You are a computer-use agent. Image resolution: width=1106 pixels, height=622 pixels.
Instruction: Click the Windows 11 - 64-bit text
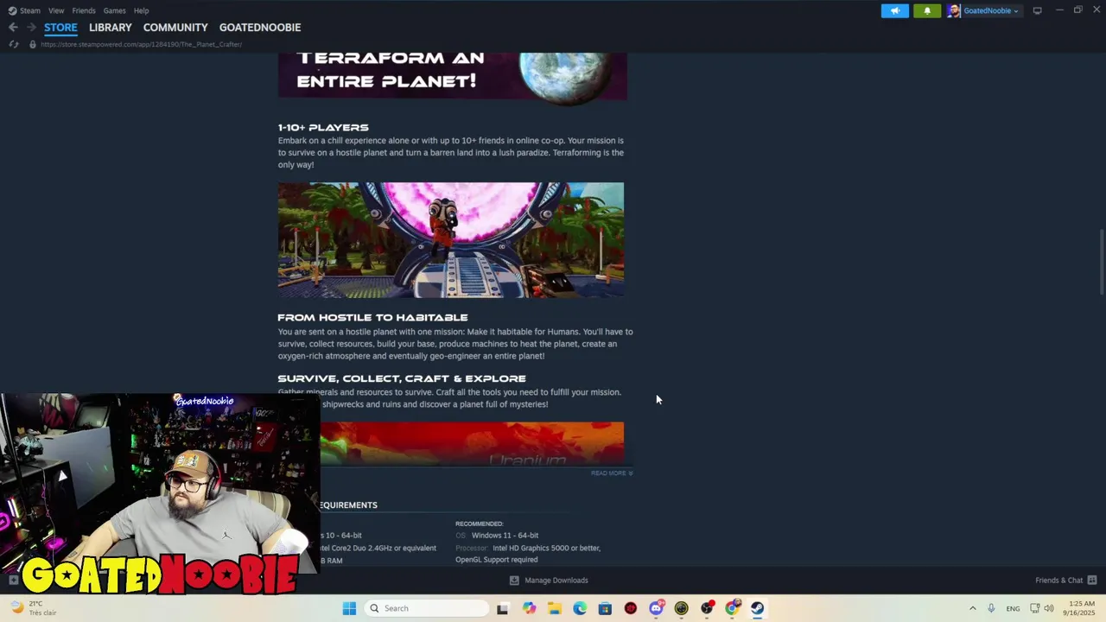coord(505,536)
